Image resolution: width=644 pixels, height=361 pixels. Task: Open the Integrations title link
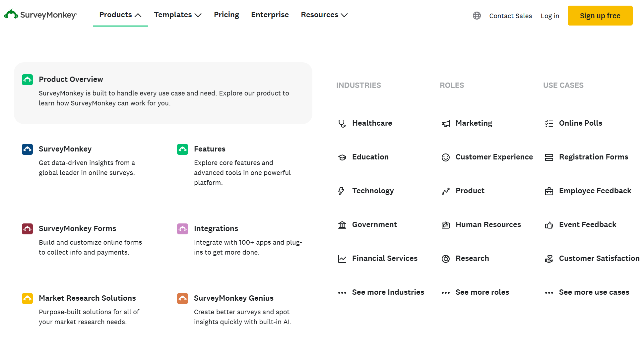[216, 228]
